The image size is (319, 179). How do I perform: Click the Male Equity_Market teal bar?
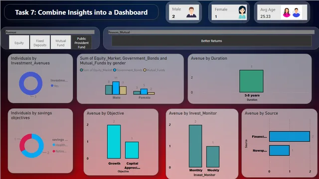click(x=109, y=89)
